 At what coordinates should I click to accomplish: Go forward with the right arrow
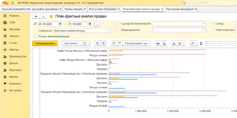pos(43,16)
